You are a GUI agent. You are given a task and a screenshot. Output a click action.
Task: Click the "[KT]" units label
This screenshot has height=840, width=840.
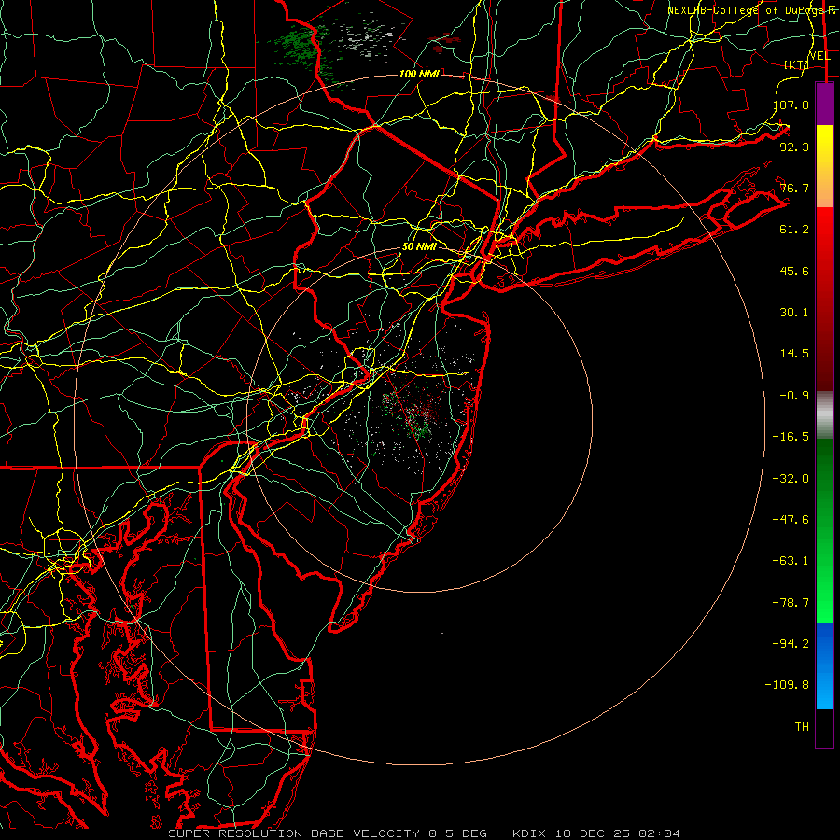(x=796, y=64)
